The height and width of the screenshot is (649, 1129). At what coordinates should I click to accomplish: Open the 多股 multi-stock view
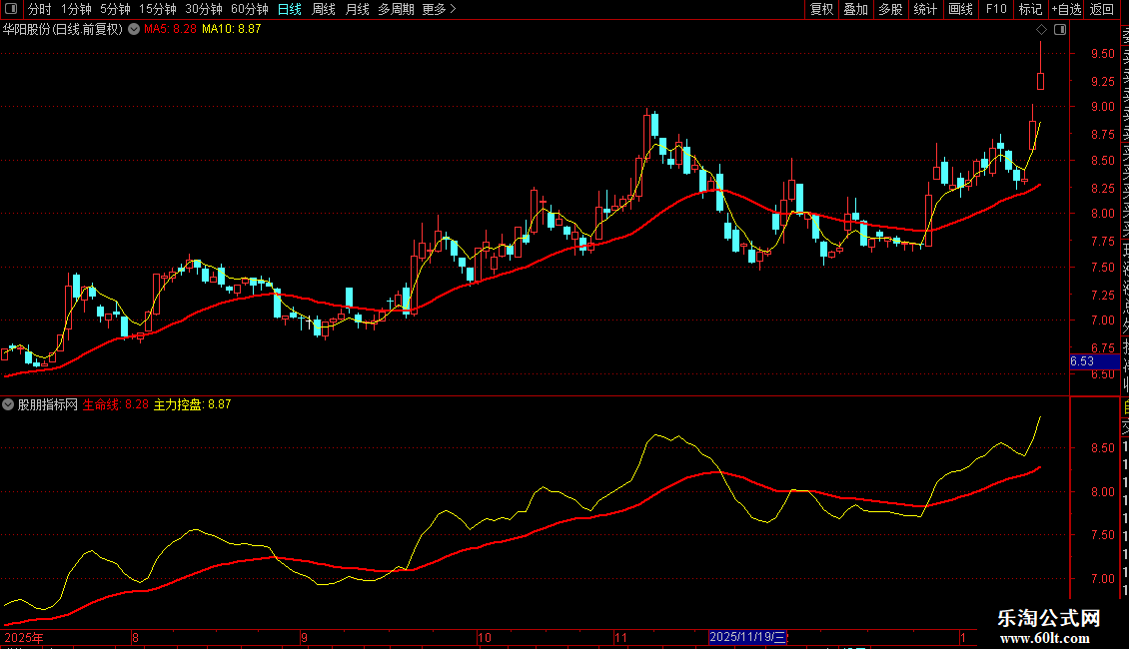[x=890, y=9]
